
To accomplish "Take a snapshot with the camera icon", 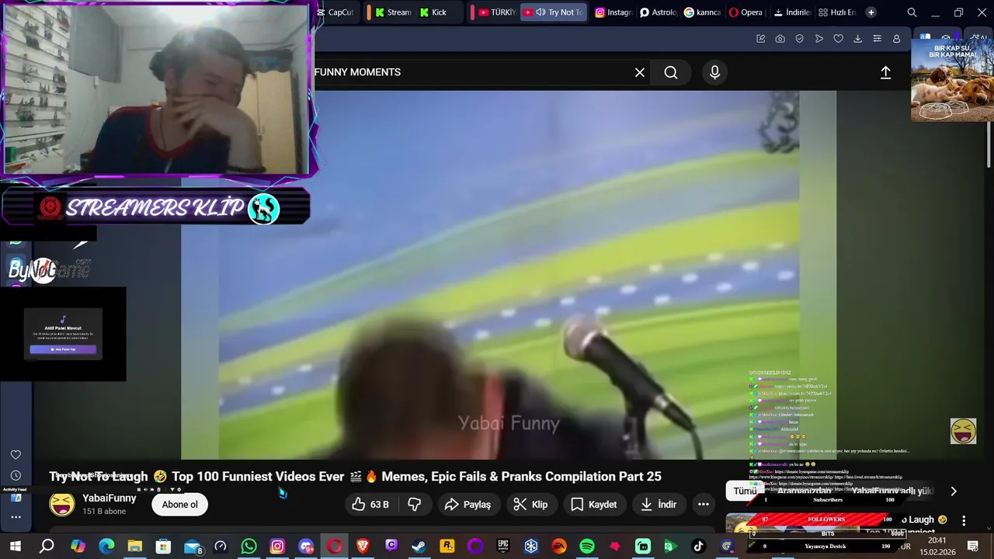I will click(780, 39).
